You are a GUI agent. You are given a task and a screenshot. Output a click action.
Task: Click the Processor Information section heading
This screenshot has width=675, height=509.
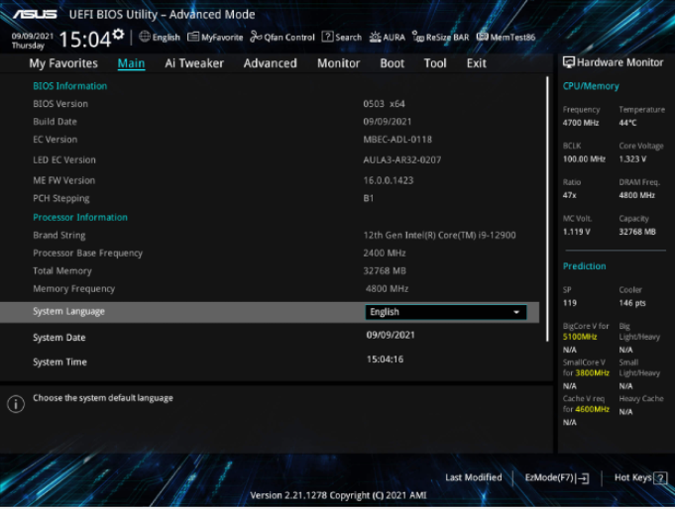[x=80, y=217]
